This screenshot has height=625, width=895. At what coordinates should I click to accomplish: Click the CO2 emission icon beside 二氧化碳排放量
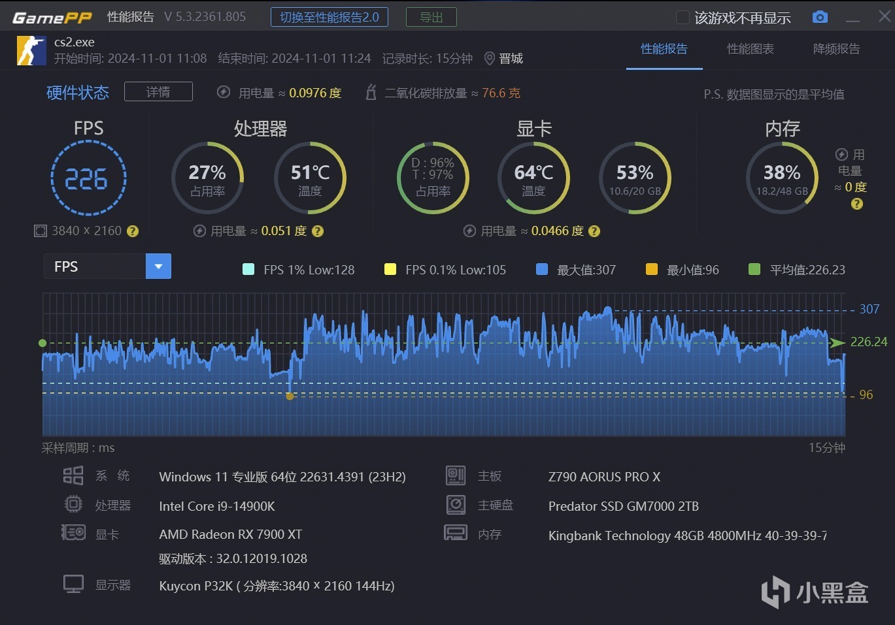pos(371,92)
